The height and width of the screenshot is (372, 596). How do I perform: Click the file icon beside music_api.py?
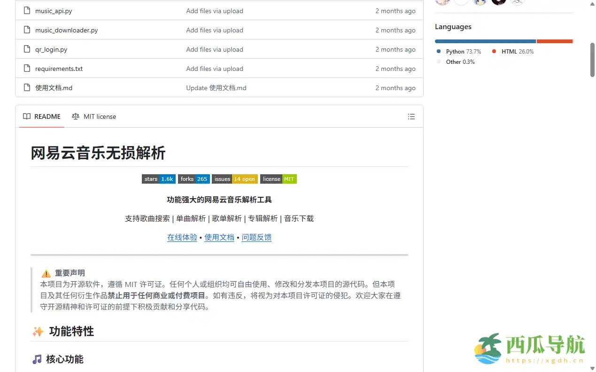point(27,10)
